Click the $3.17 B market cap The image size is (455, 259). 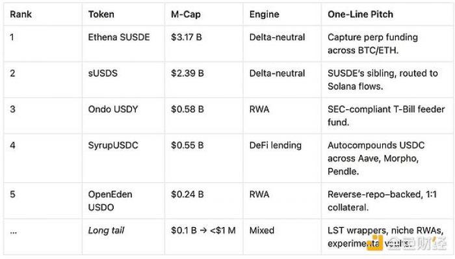(187, 37)
